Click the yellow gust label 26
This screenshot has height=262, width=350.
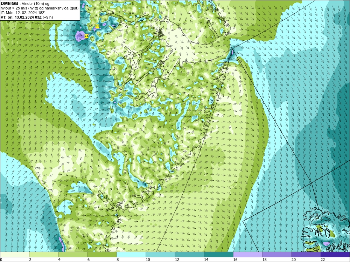pyautogui.click(x=97, y=26)
